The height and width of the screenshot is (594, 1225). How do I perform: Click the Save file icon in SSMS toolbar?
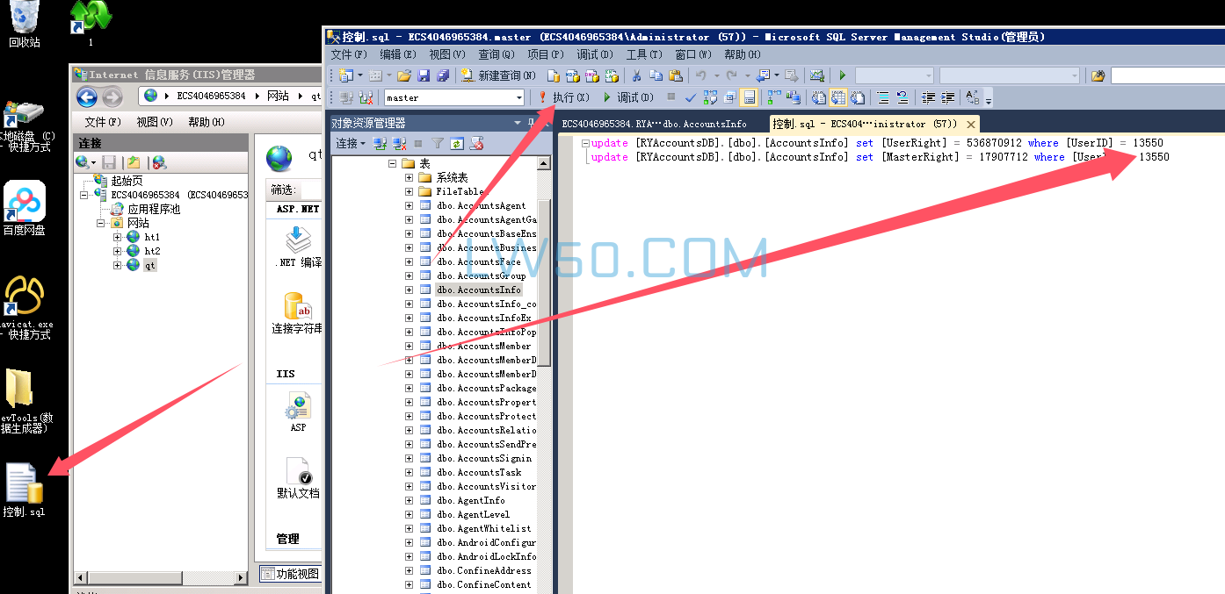[424, 76]
